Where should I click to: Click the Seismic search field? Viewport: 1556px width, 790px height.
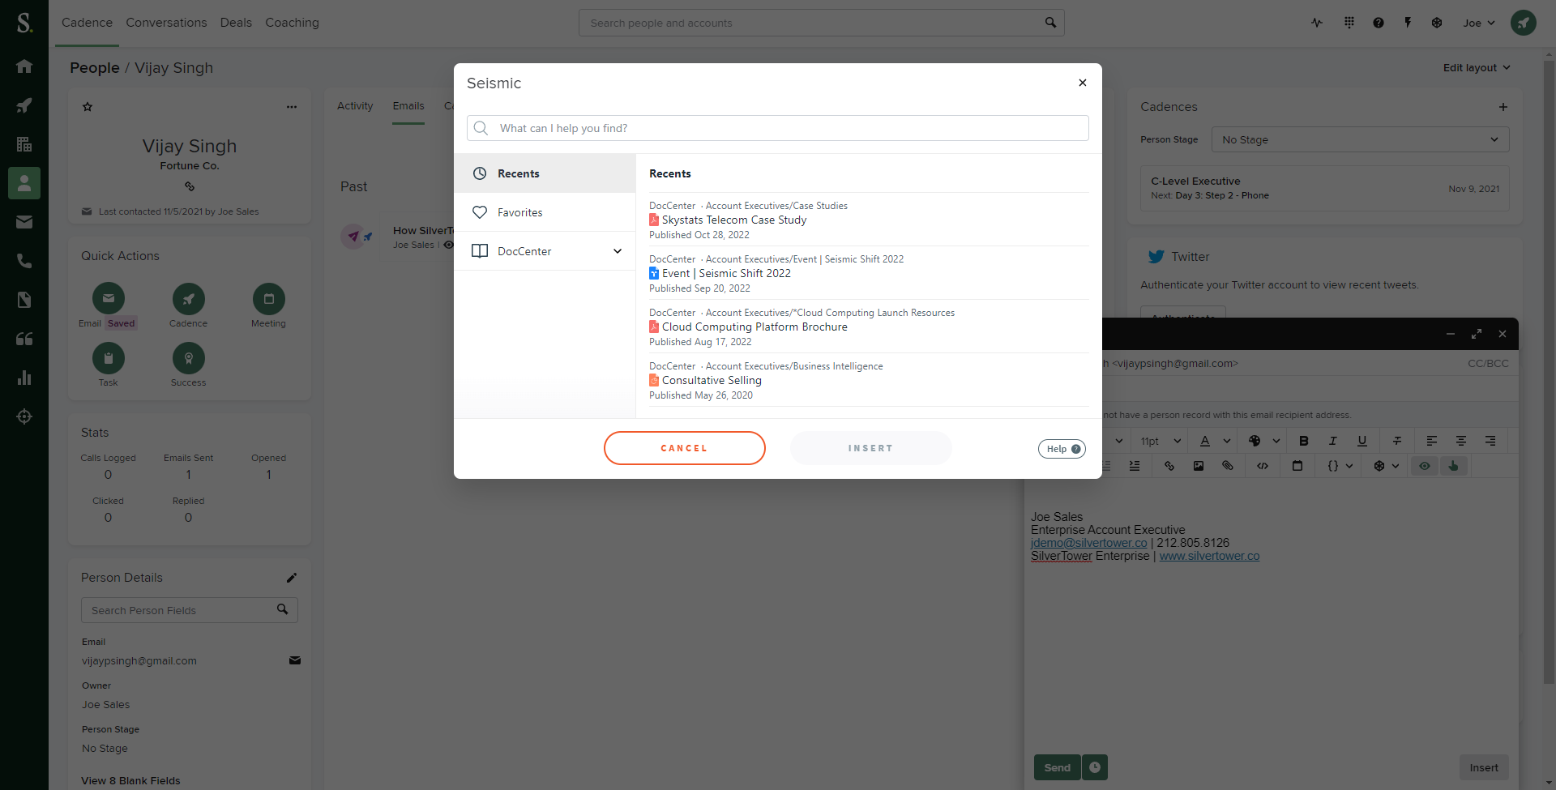coord(778,128)
